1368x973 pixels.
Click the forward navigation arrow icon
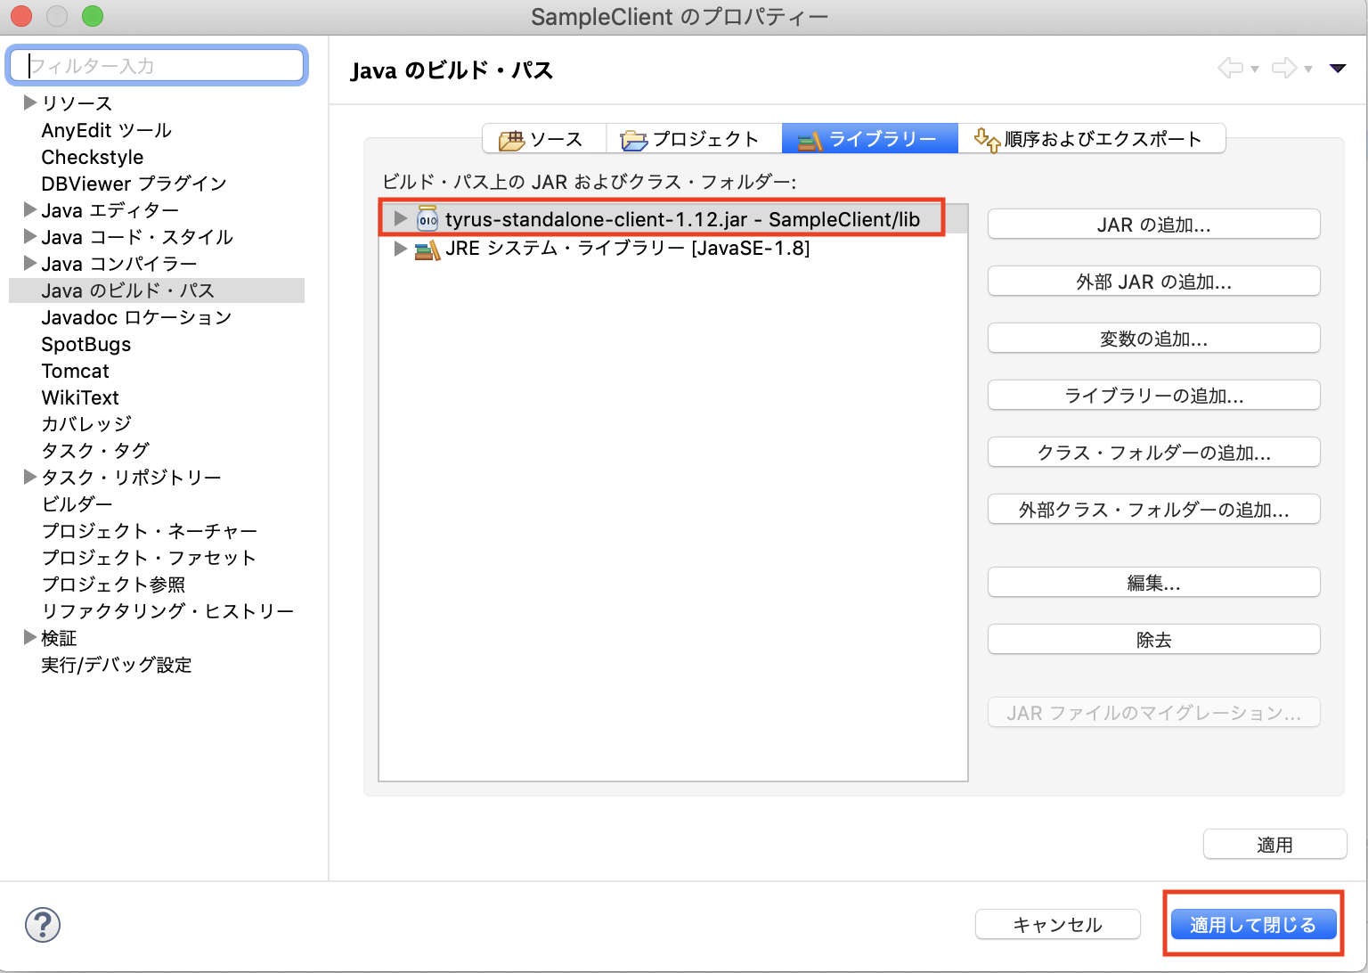point(1284,68)
